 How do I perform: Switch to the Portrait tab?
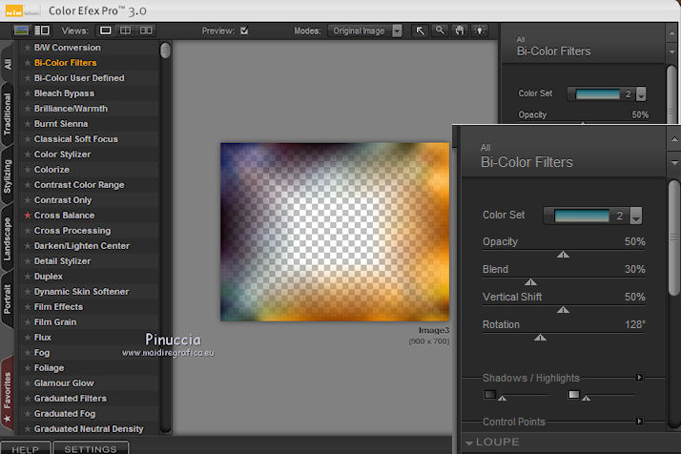tap(8, 299)
